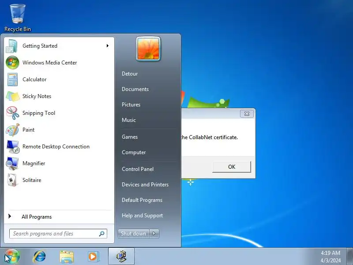Open shut down options arrow
Image resolution: width=353 pixels, height=265 pixels.
(x=154, y=234)
